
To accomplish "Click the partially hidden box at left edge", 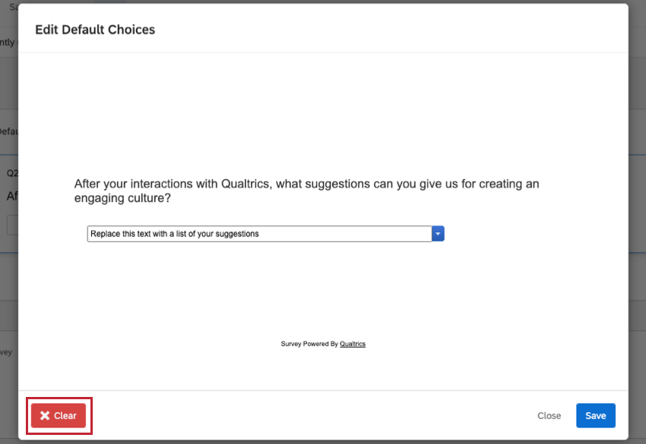I will pyautogui.click(x=11, y=225).
